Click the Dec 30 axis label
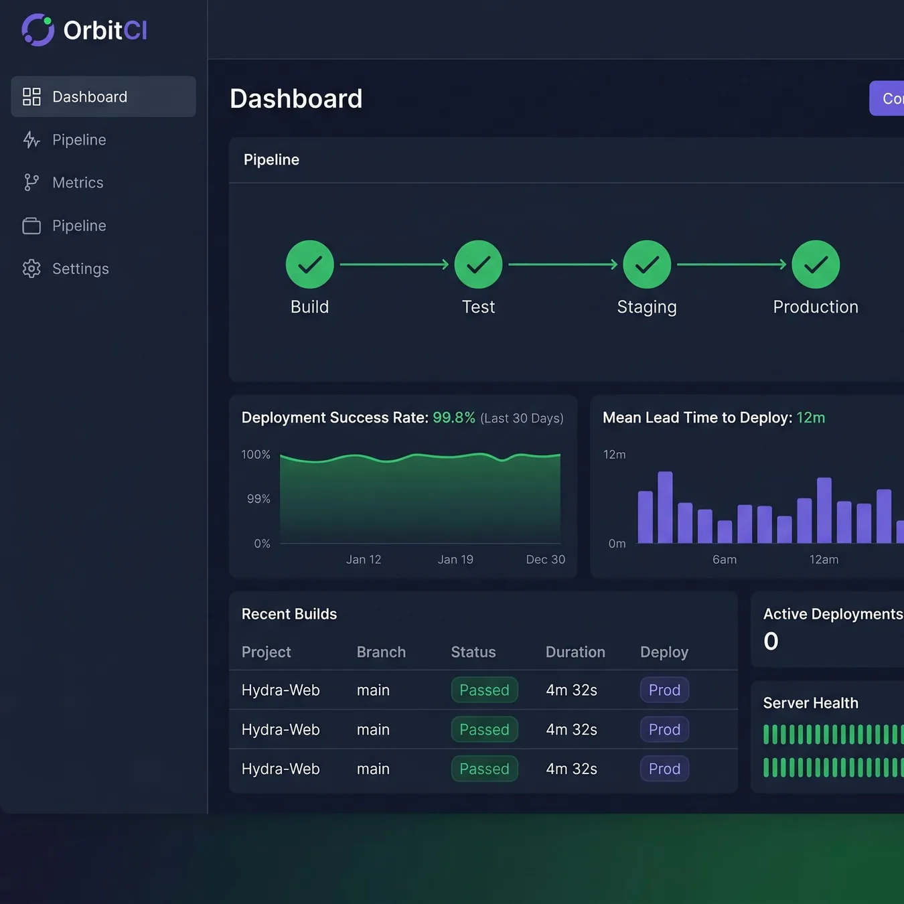 (546, 560)
